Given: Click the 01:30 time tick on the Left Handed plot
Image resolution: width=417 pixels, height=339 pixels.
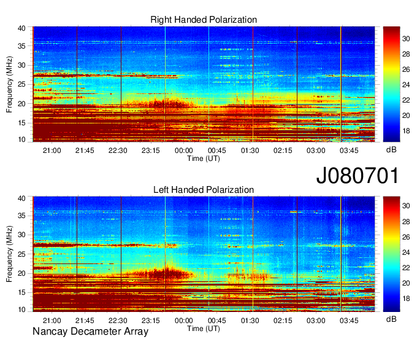Looking at the screenshot, I should click(250, 321).
